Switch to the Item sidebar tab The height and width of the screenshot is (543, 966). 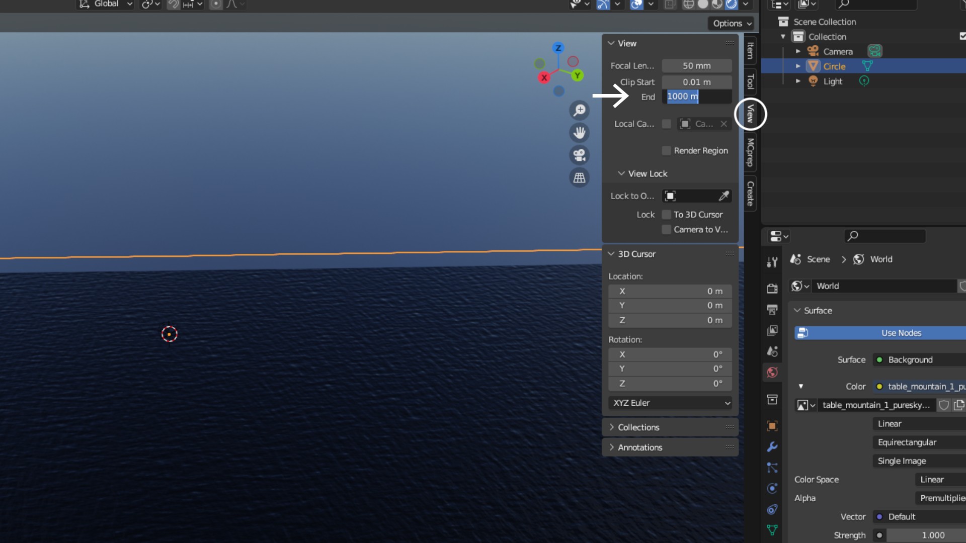pos(750,50)
